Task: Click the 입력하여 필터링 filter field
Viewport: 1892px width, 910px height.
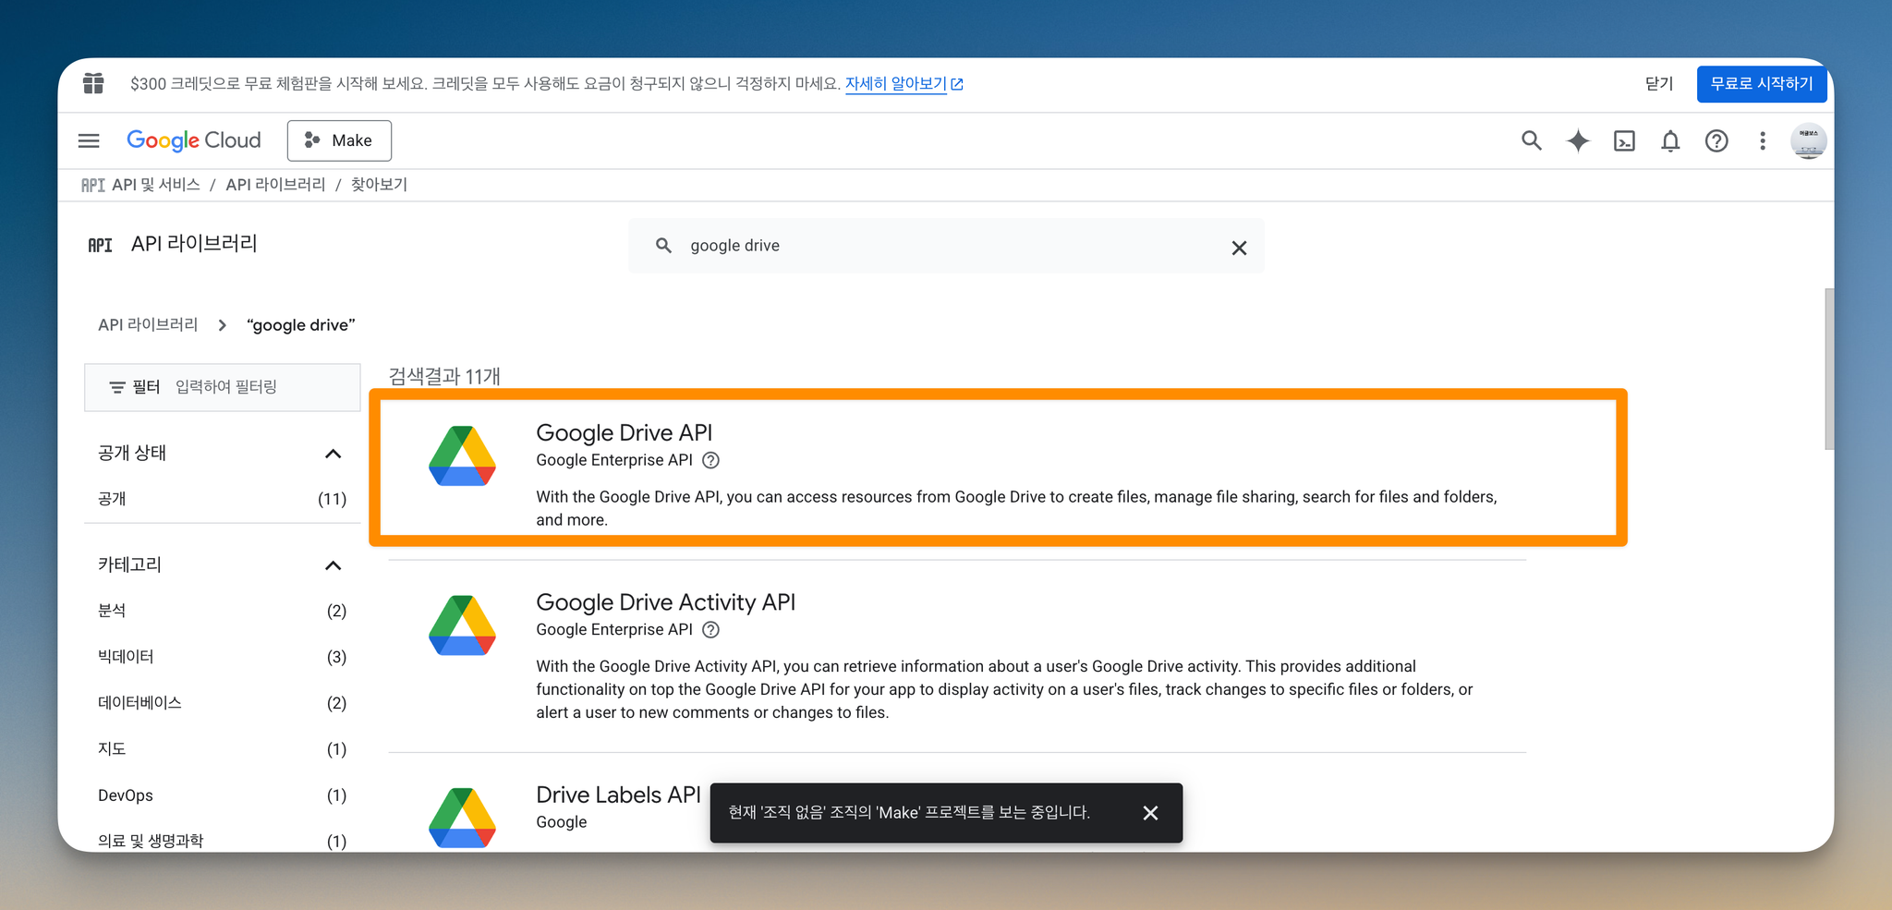Action: (222, 387)
